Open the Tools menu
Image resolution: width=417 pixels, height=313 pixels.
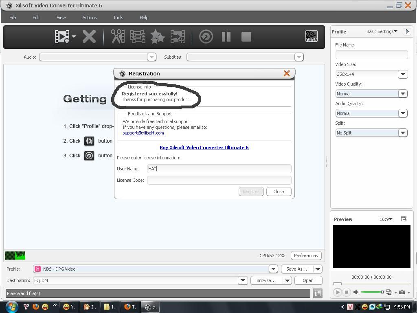[x=118, y=18]
